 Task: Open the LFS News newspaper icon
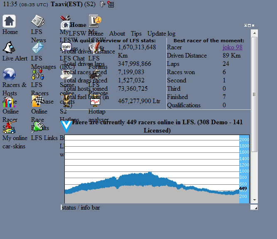(38, 21)
